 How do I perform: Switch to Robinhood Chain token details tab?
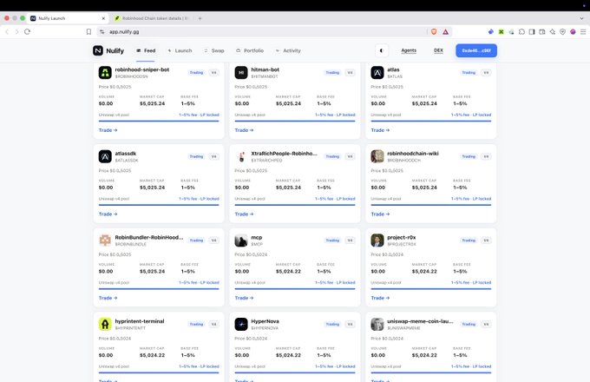click(x=154, y=18)
